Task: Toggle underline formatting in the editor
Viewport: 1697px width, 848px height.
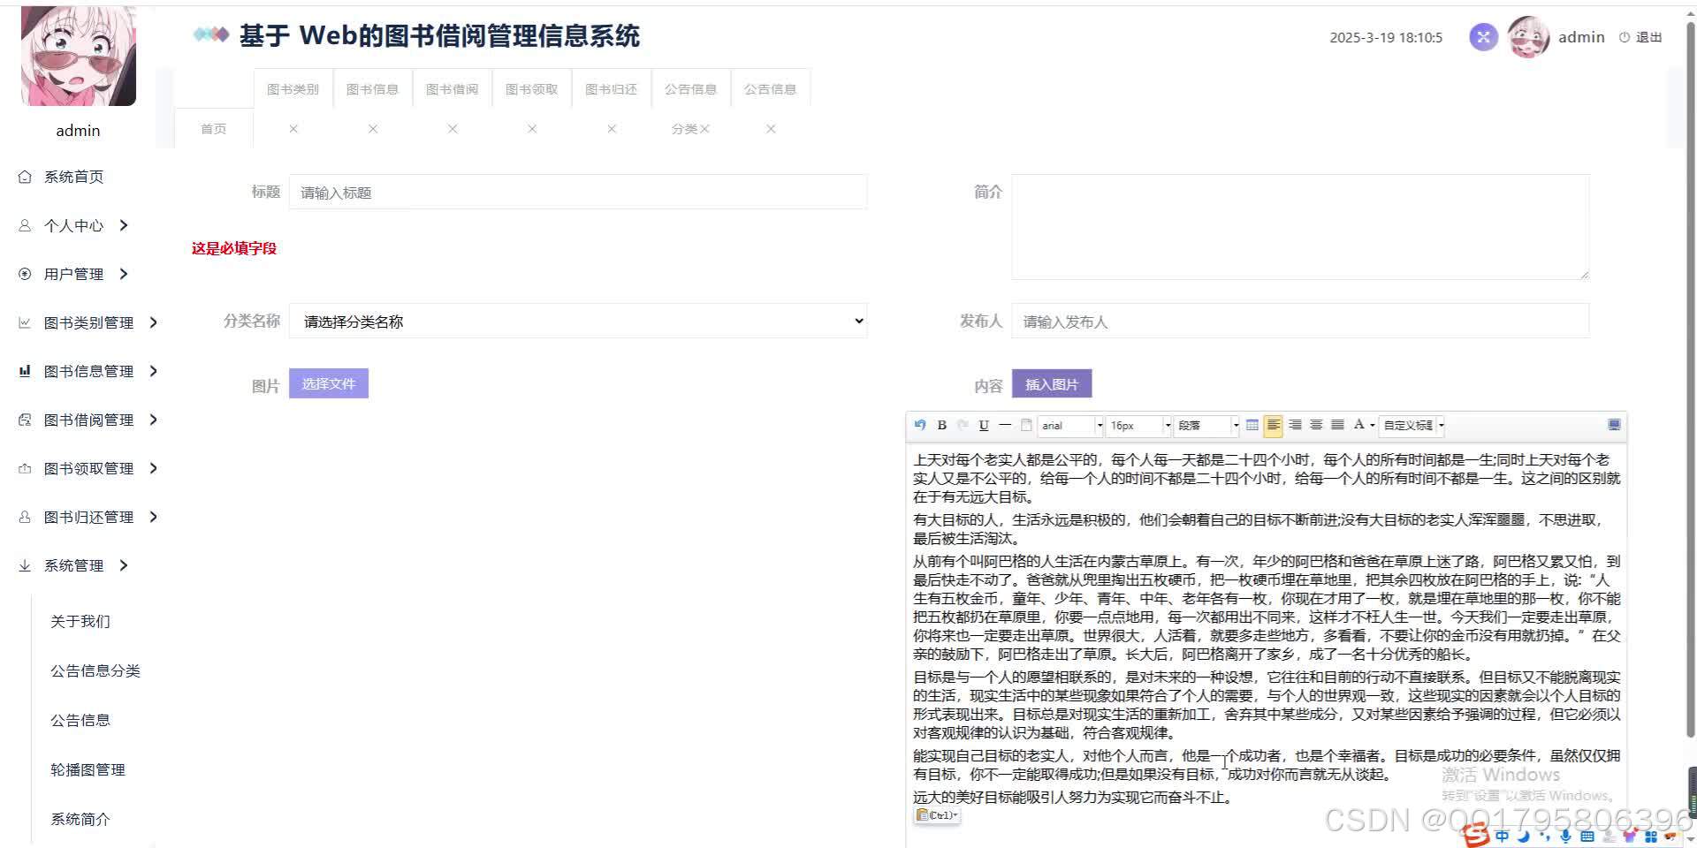Action: pos(984,425)
